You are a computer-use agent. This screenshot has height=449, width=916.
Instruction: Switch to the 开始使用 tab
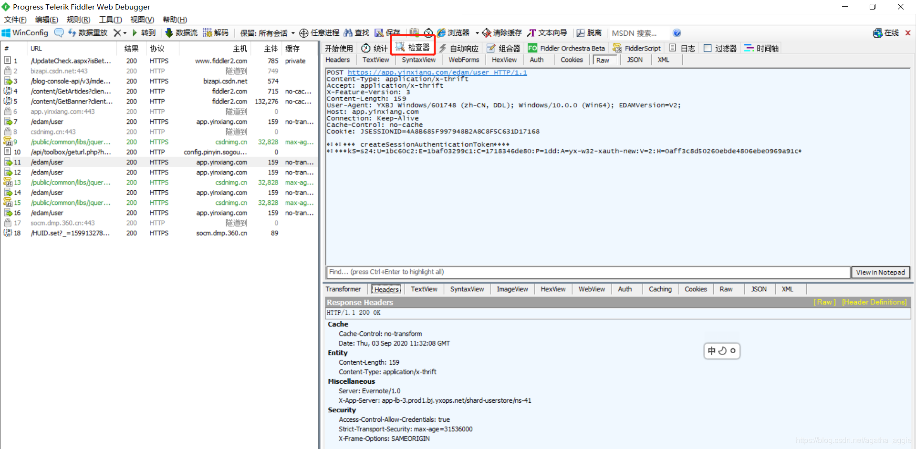(x=339, y=48)
